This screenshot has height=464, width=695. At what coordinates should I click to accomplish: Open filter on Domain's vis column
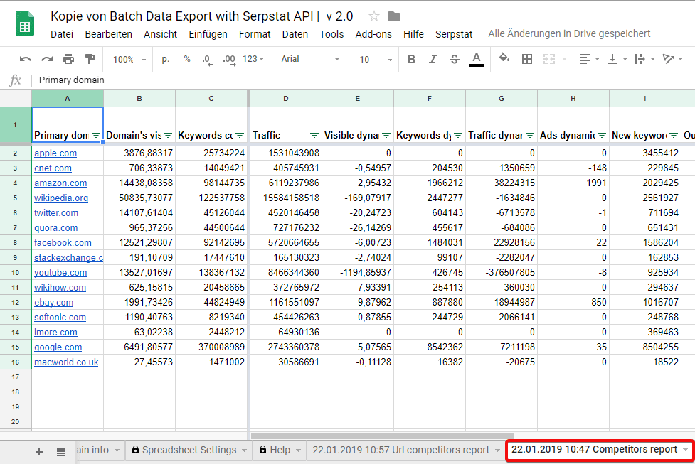pos(168,136)
